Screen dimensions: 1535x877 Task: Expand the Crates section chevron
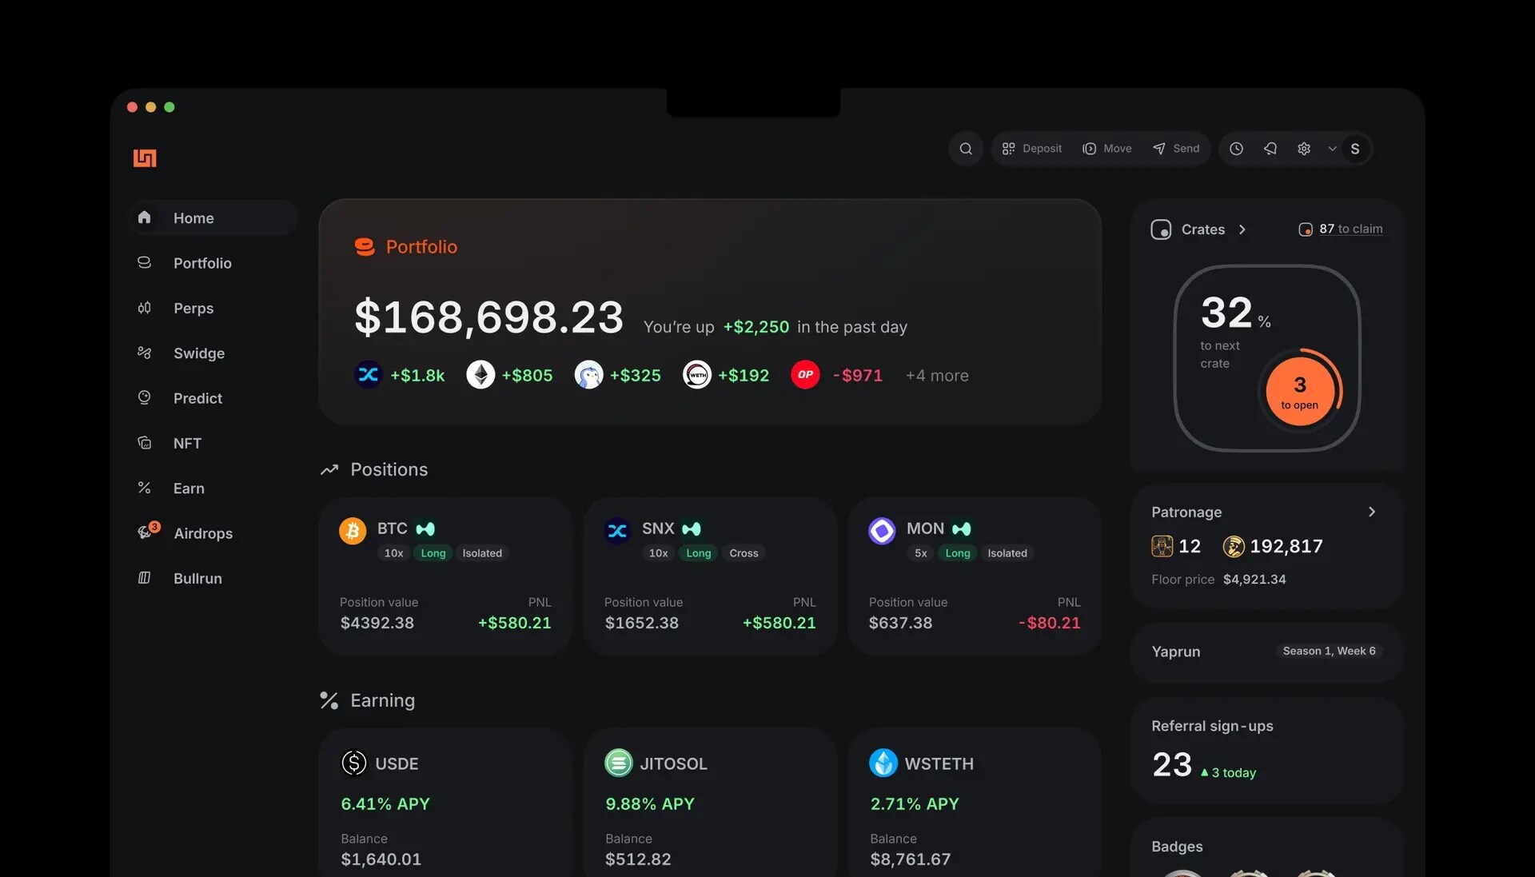(x=1242, y=229)
